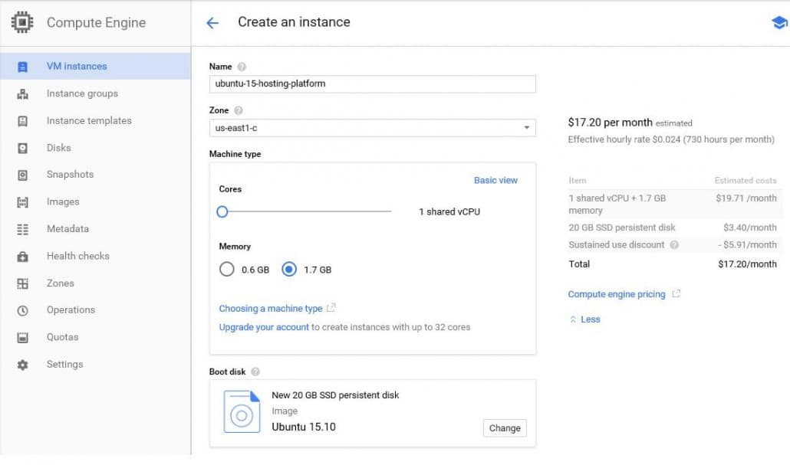
Task: Open the Operations clock icon
Action: 25,309
